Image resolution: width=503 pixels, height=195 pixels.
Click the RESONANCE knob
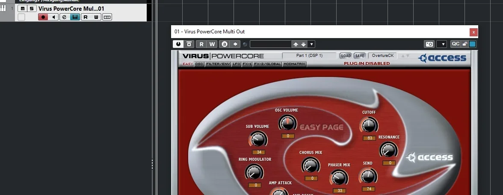point(388,150)
